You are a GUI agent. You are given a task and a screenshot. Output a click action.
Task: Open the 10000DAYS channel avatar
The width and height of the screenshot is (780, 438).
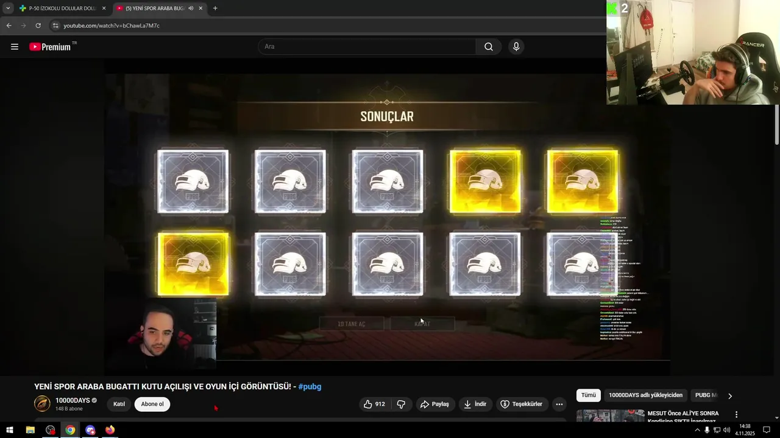pyautogui.click(x=42, y=404)
